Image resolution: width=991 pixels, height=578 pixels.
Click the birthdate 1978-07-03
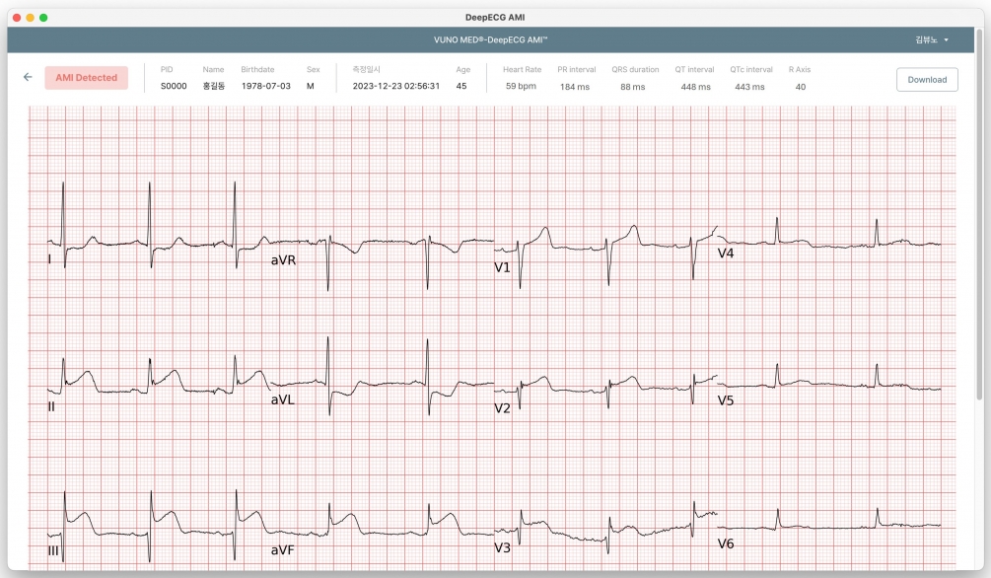(266, 87)
